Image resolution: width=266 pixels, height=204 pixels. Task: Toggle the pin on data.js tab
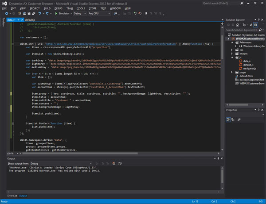click(19, 20)
